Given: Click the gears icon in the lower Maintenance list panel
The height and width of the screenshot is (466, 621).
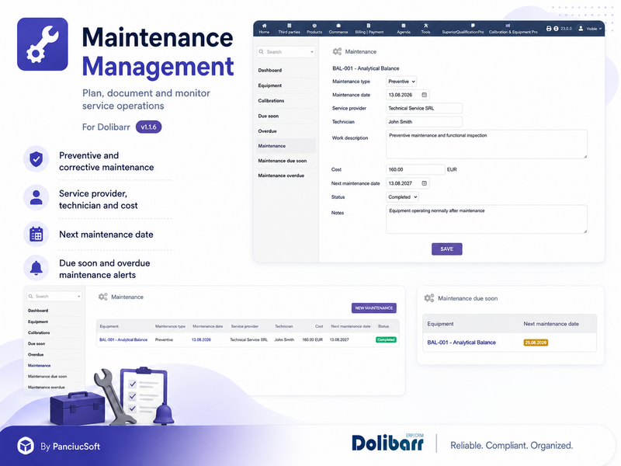Looking at the screenshot, I should tap(103, 297).
